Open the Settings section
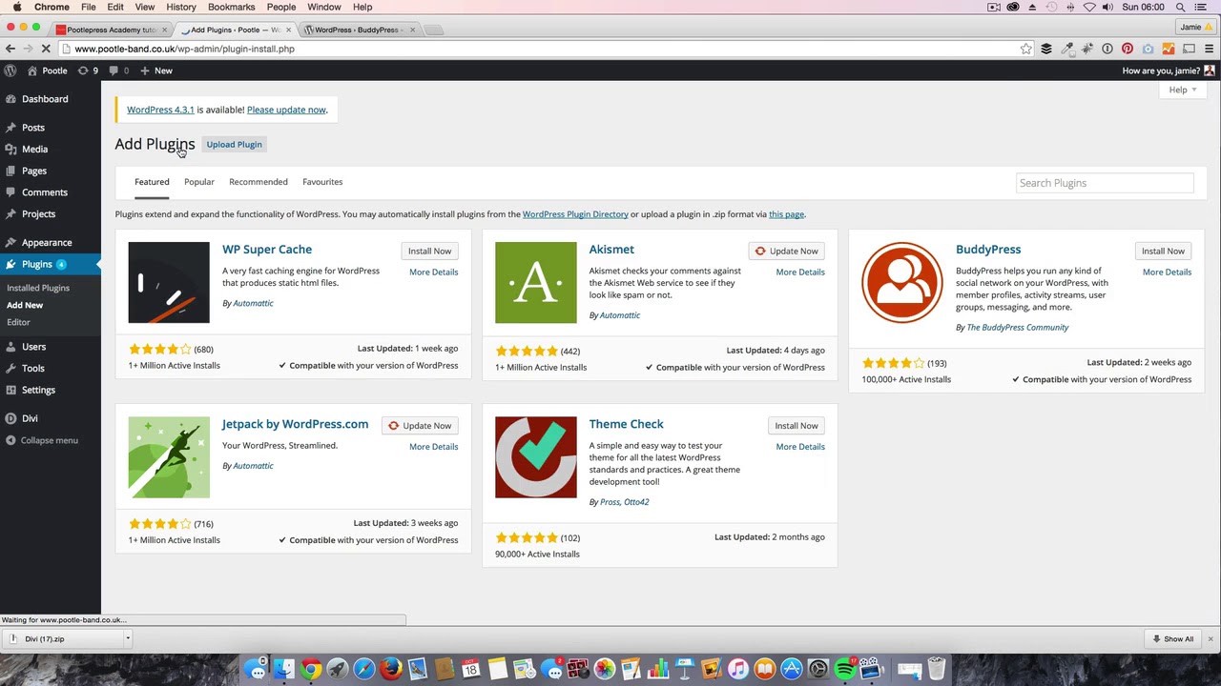The width and height of the screenshot is (1221, 686). coord(38,391)
